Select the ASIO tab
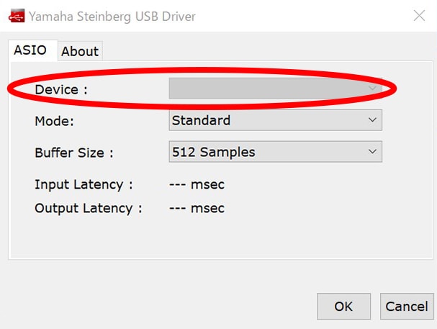This screenshot has width=437, height=329. pyautogui.click(x=30, y=50)
